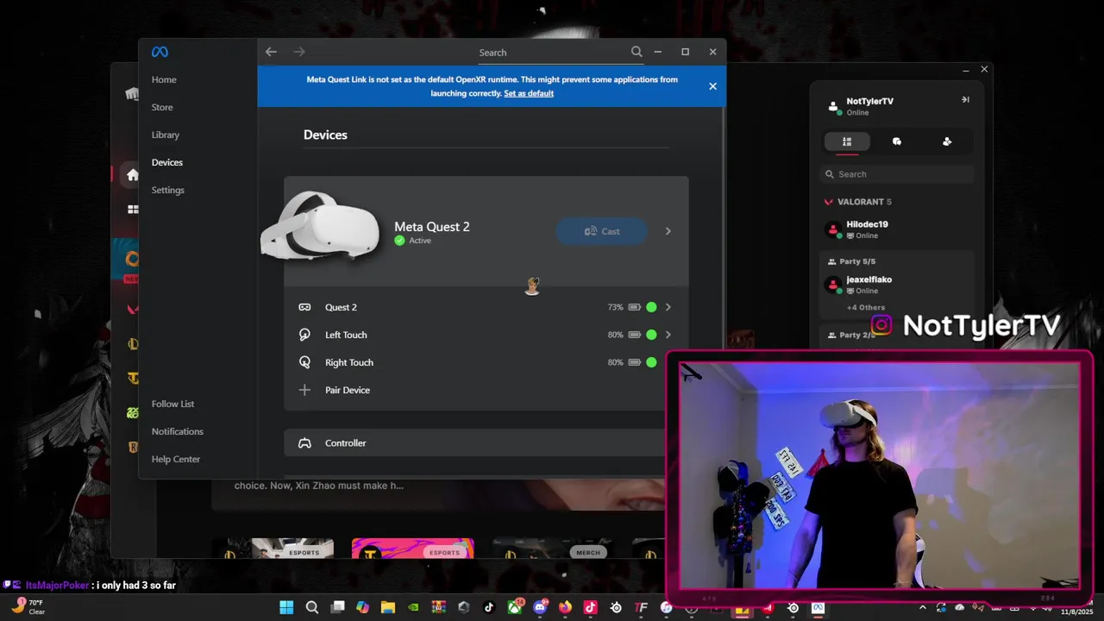Open the Help Center
Image resolution: width=1104 pixels, height=621 pixels.
pos(176,459)
